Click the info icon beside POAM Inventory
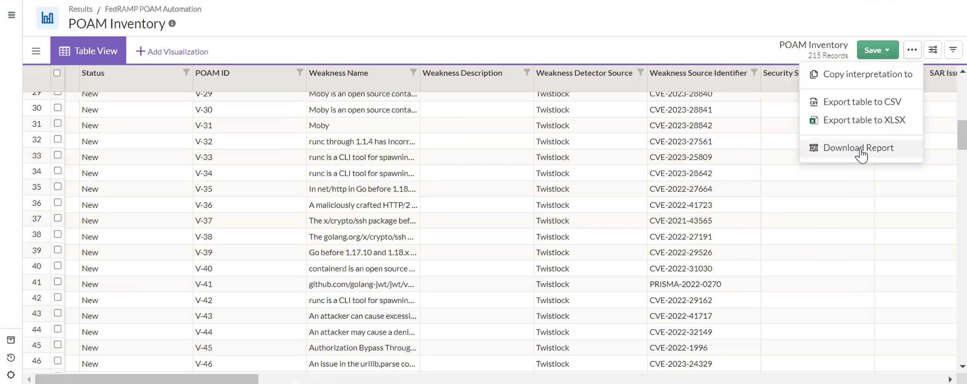967x384 pixels. click(172, 24)
